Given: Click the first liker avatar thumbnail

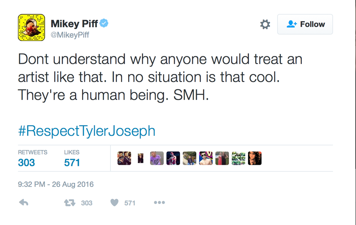Looking at the screenshot, I should pos(124,158).
